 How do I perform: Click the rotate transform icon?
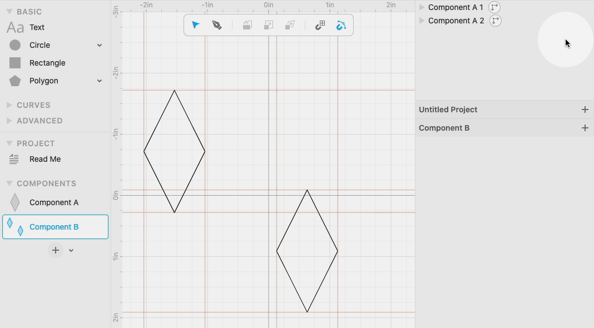coord(247,25)
